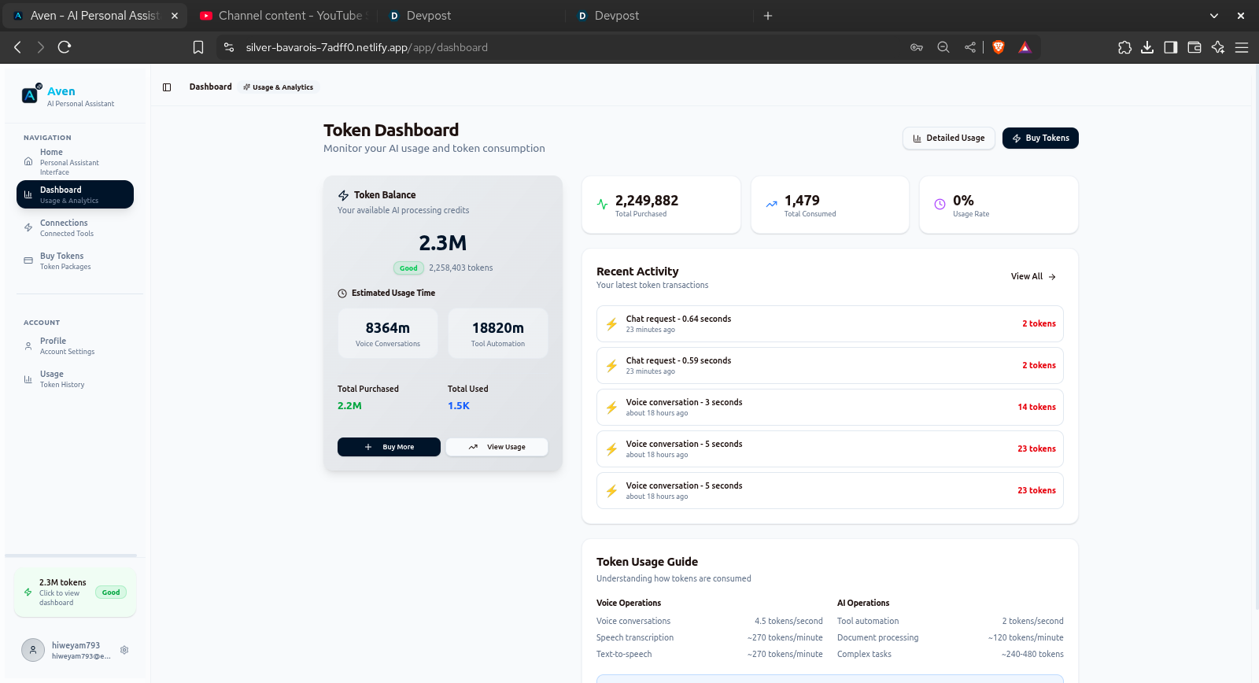This screenshot has width=1259, height=683.
Task: Click the lightning icon beside Token Balance
Action: tap(343, 195)
